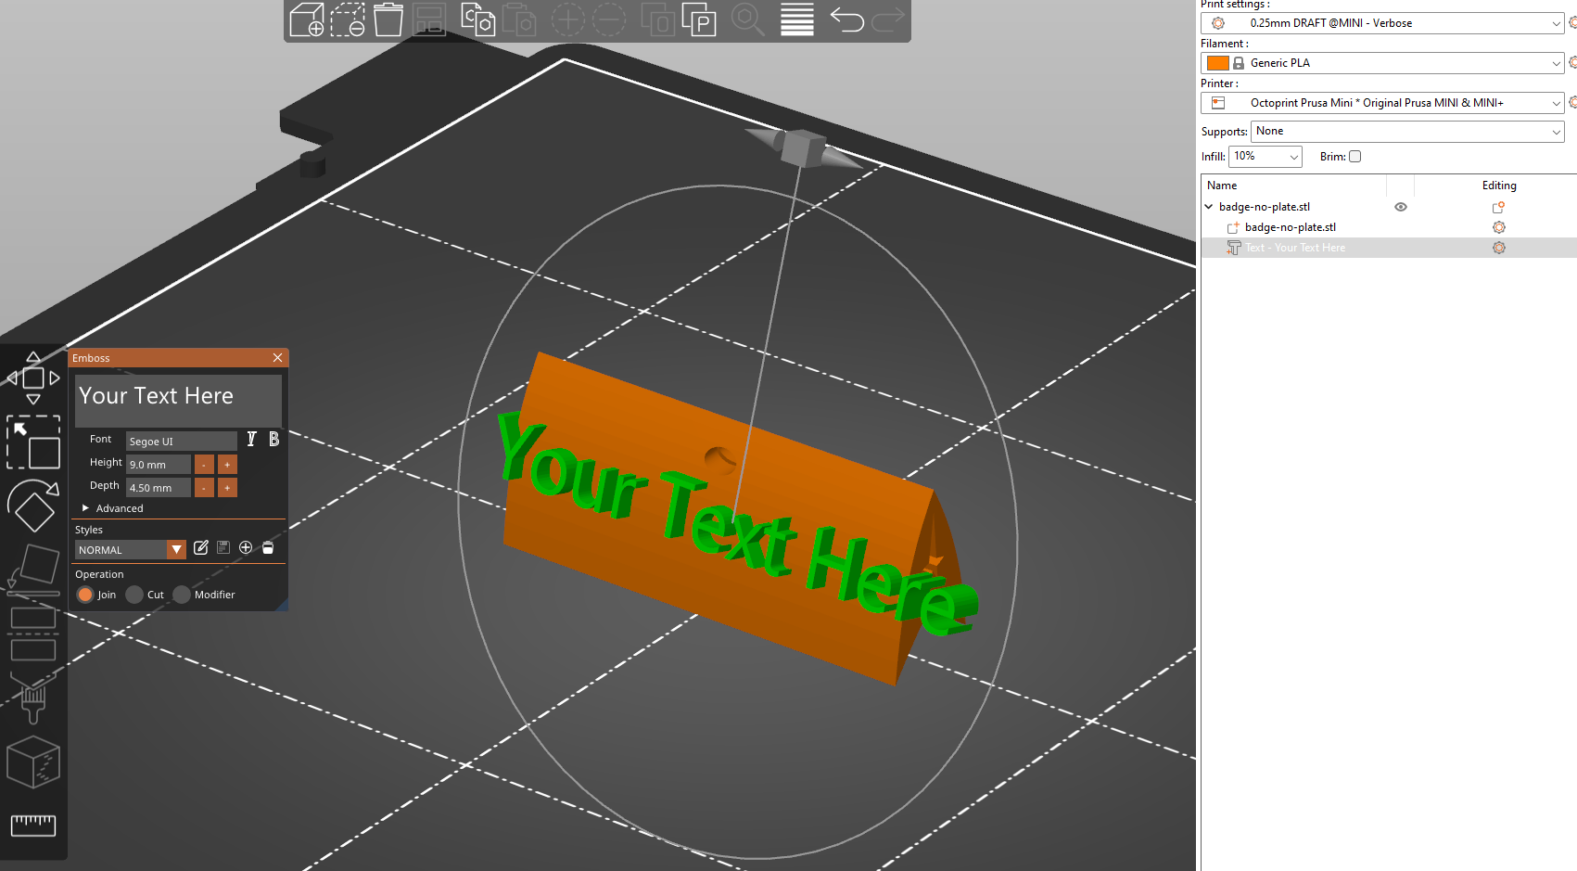Select the Cut tool
Image resolution: width=1577 pixels, height=871 pixels.
pos(33,633)
